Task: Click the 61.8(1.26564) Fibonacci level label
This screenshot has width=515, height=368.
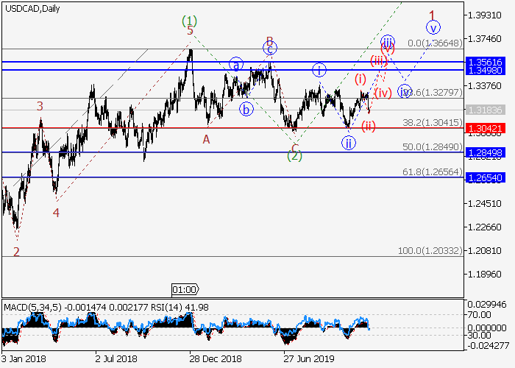Action: click(x=430, y=171)
